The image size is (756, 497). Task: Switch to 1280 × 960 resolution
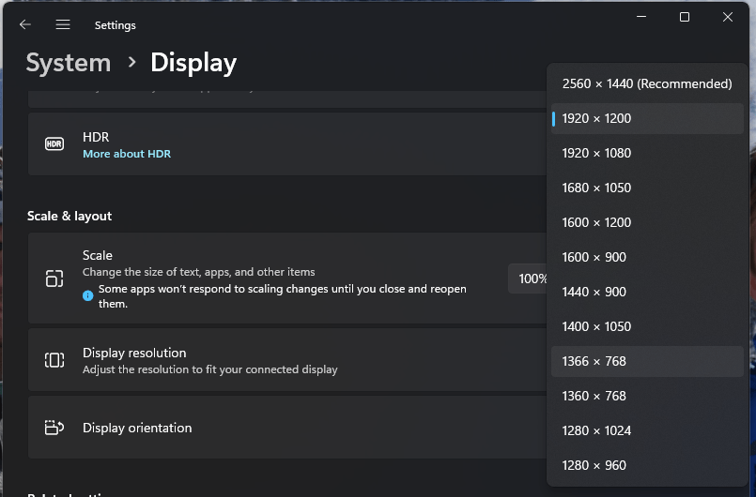(x=647, y=465)
